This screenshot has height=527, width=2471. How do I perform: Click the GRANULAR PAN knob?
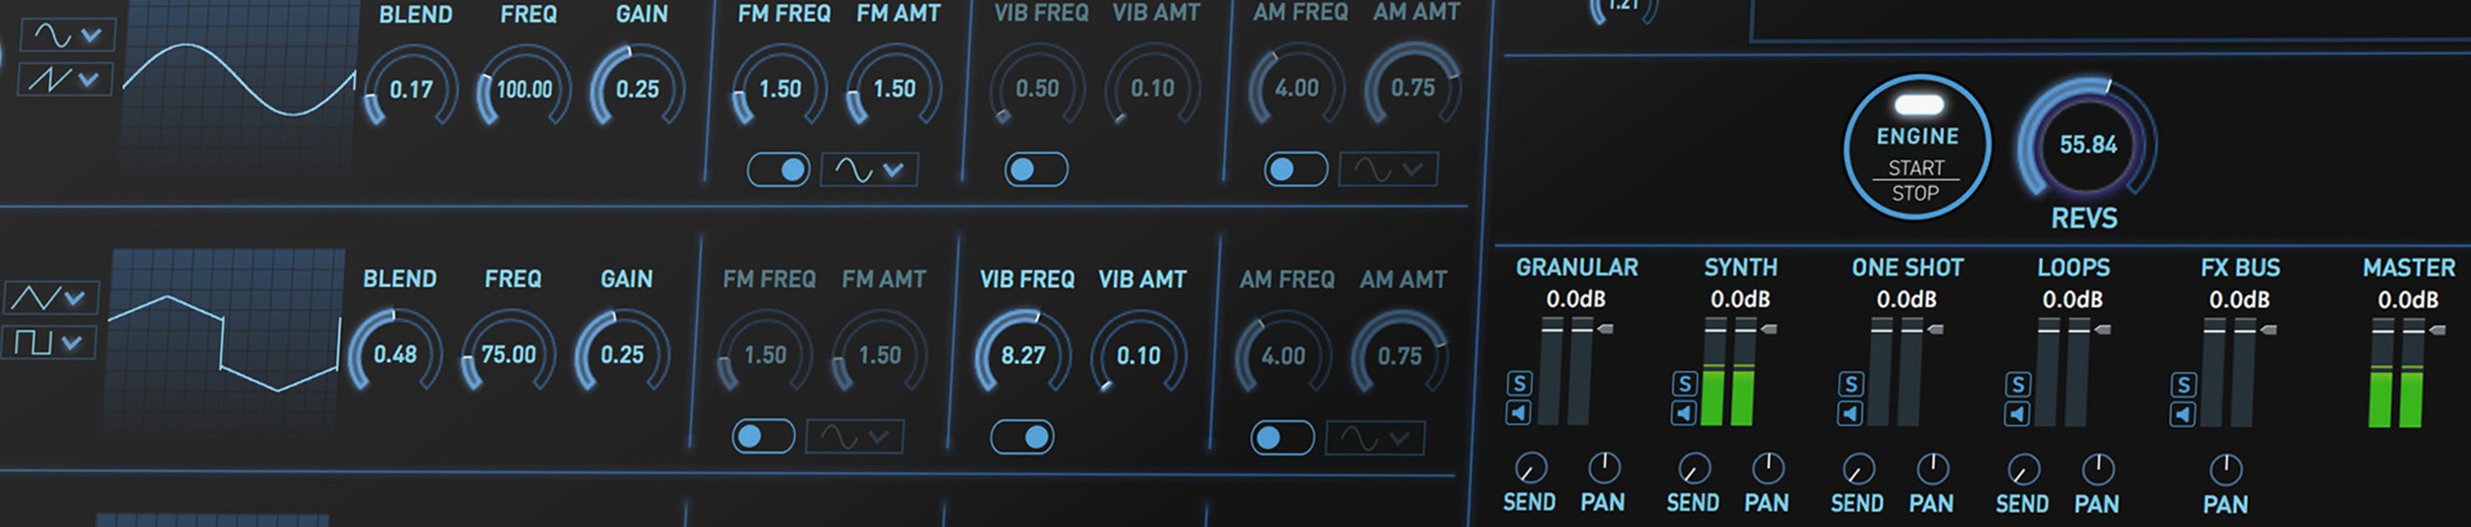pos(1604,468)
